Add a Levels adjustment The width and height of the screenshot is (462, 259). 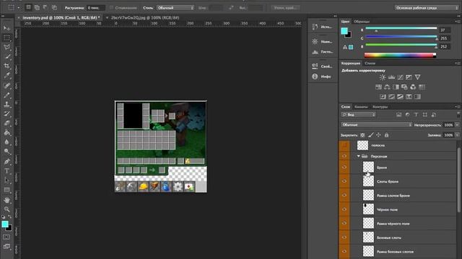tap(391, 77)
